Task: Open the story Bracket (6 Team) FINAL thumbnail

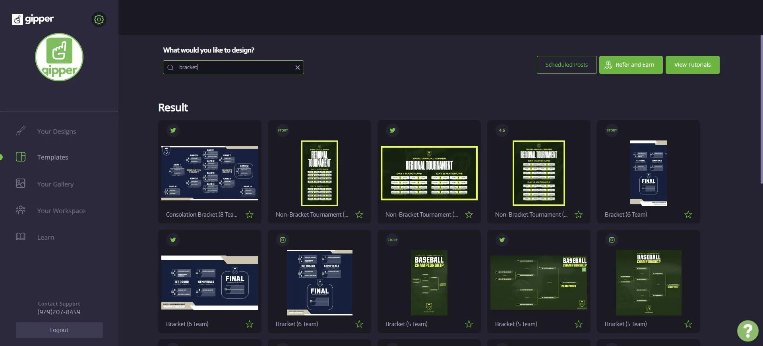Action: point(649,173)
